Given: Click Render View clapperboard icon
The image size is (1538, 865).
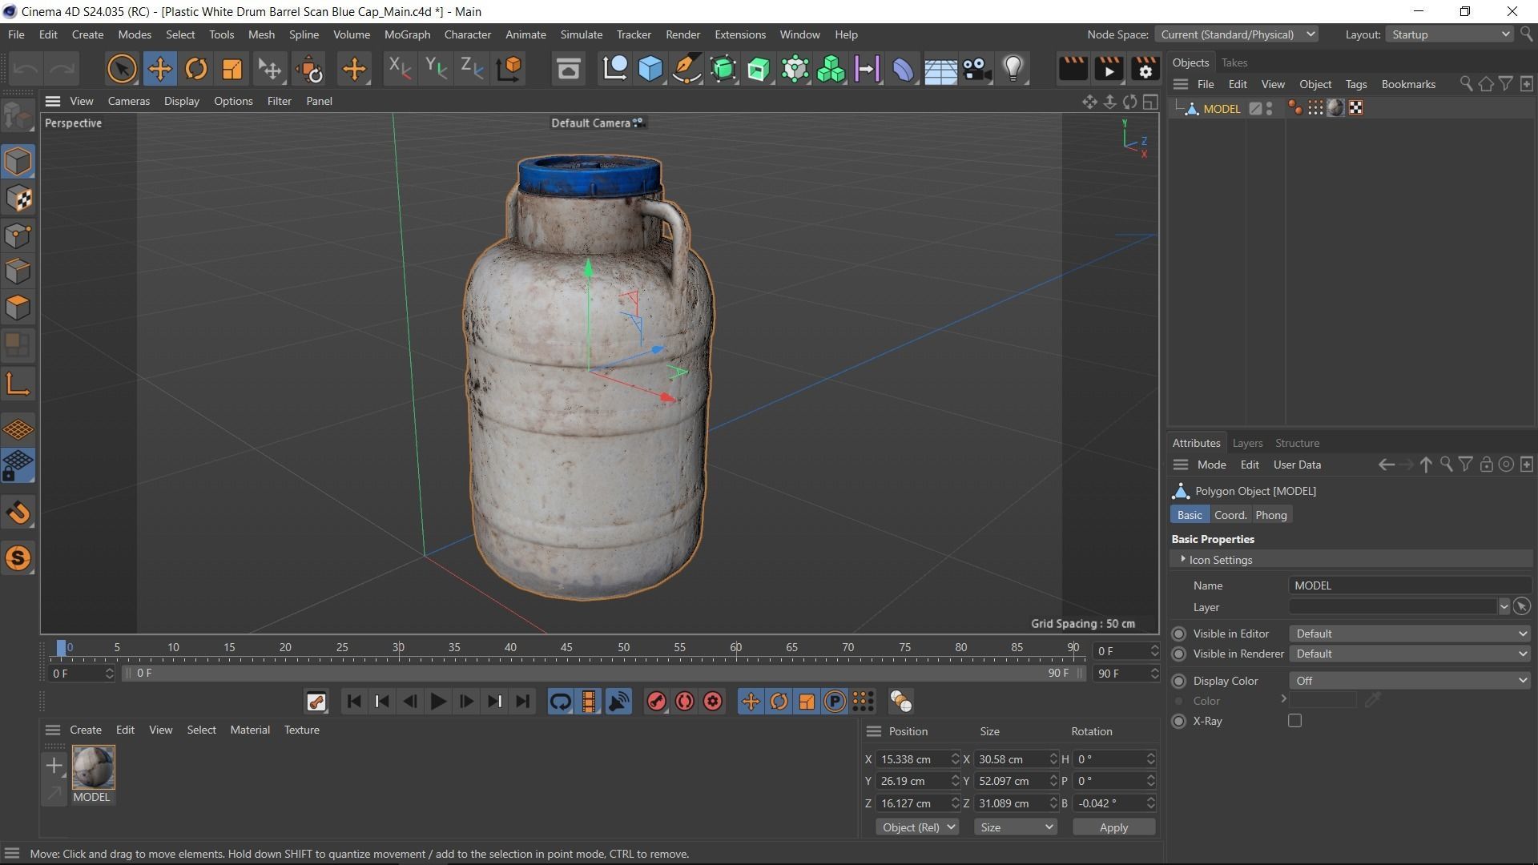Looking at the screenshot, I should pyautogui.click(x=1073, y=69).
